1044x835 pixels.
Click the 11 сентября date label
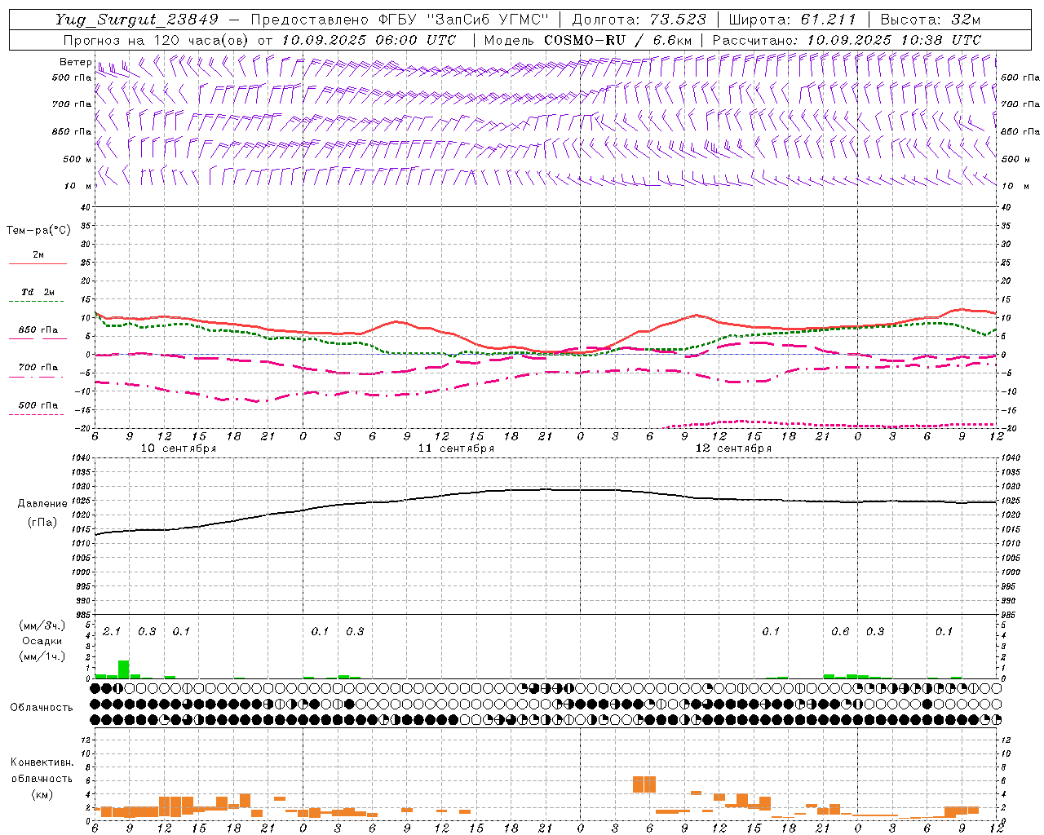pyautogui.click(x=456, y=448)
